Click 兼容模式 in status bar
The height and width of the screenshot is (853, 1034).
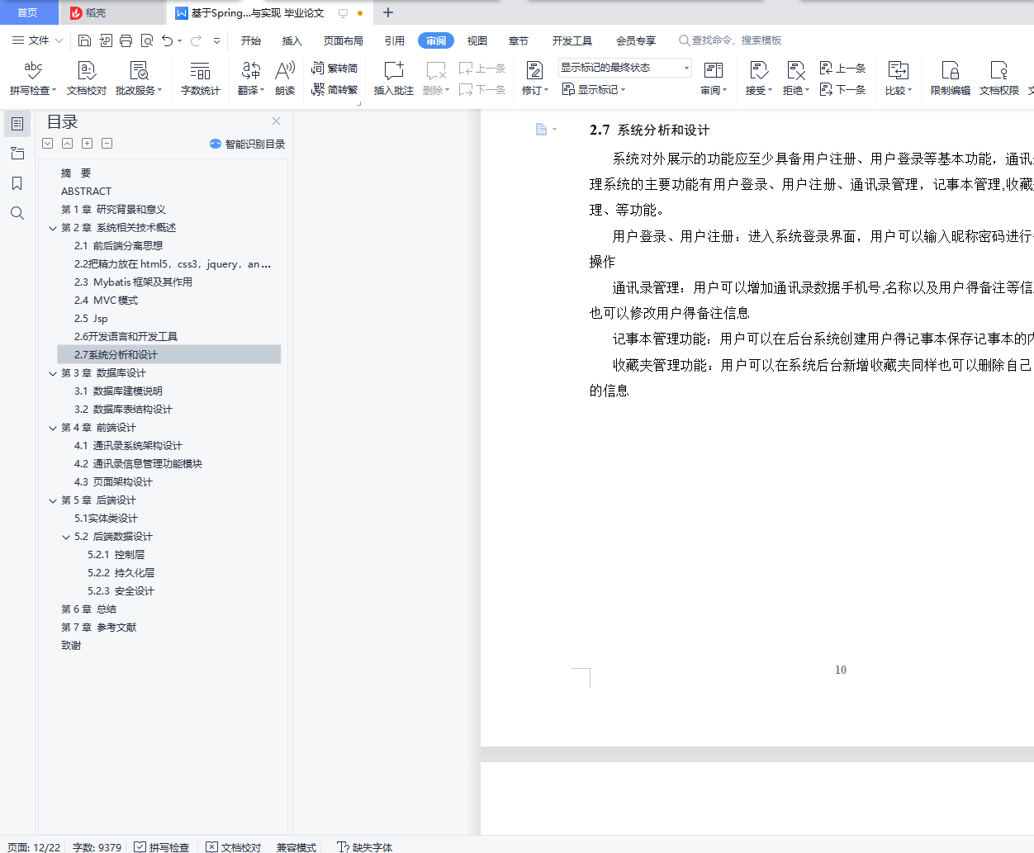tap(296, 847)
